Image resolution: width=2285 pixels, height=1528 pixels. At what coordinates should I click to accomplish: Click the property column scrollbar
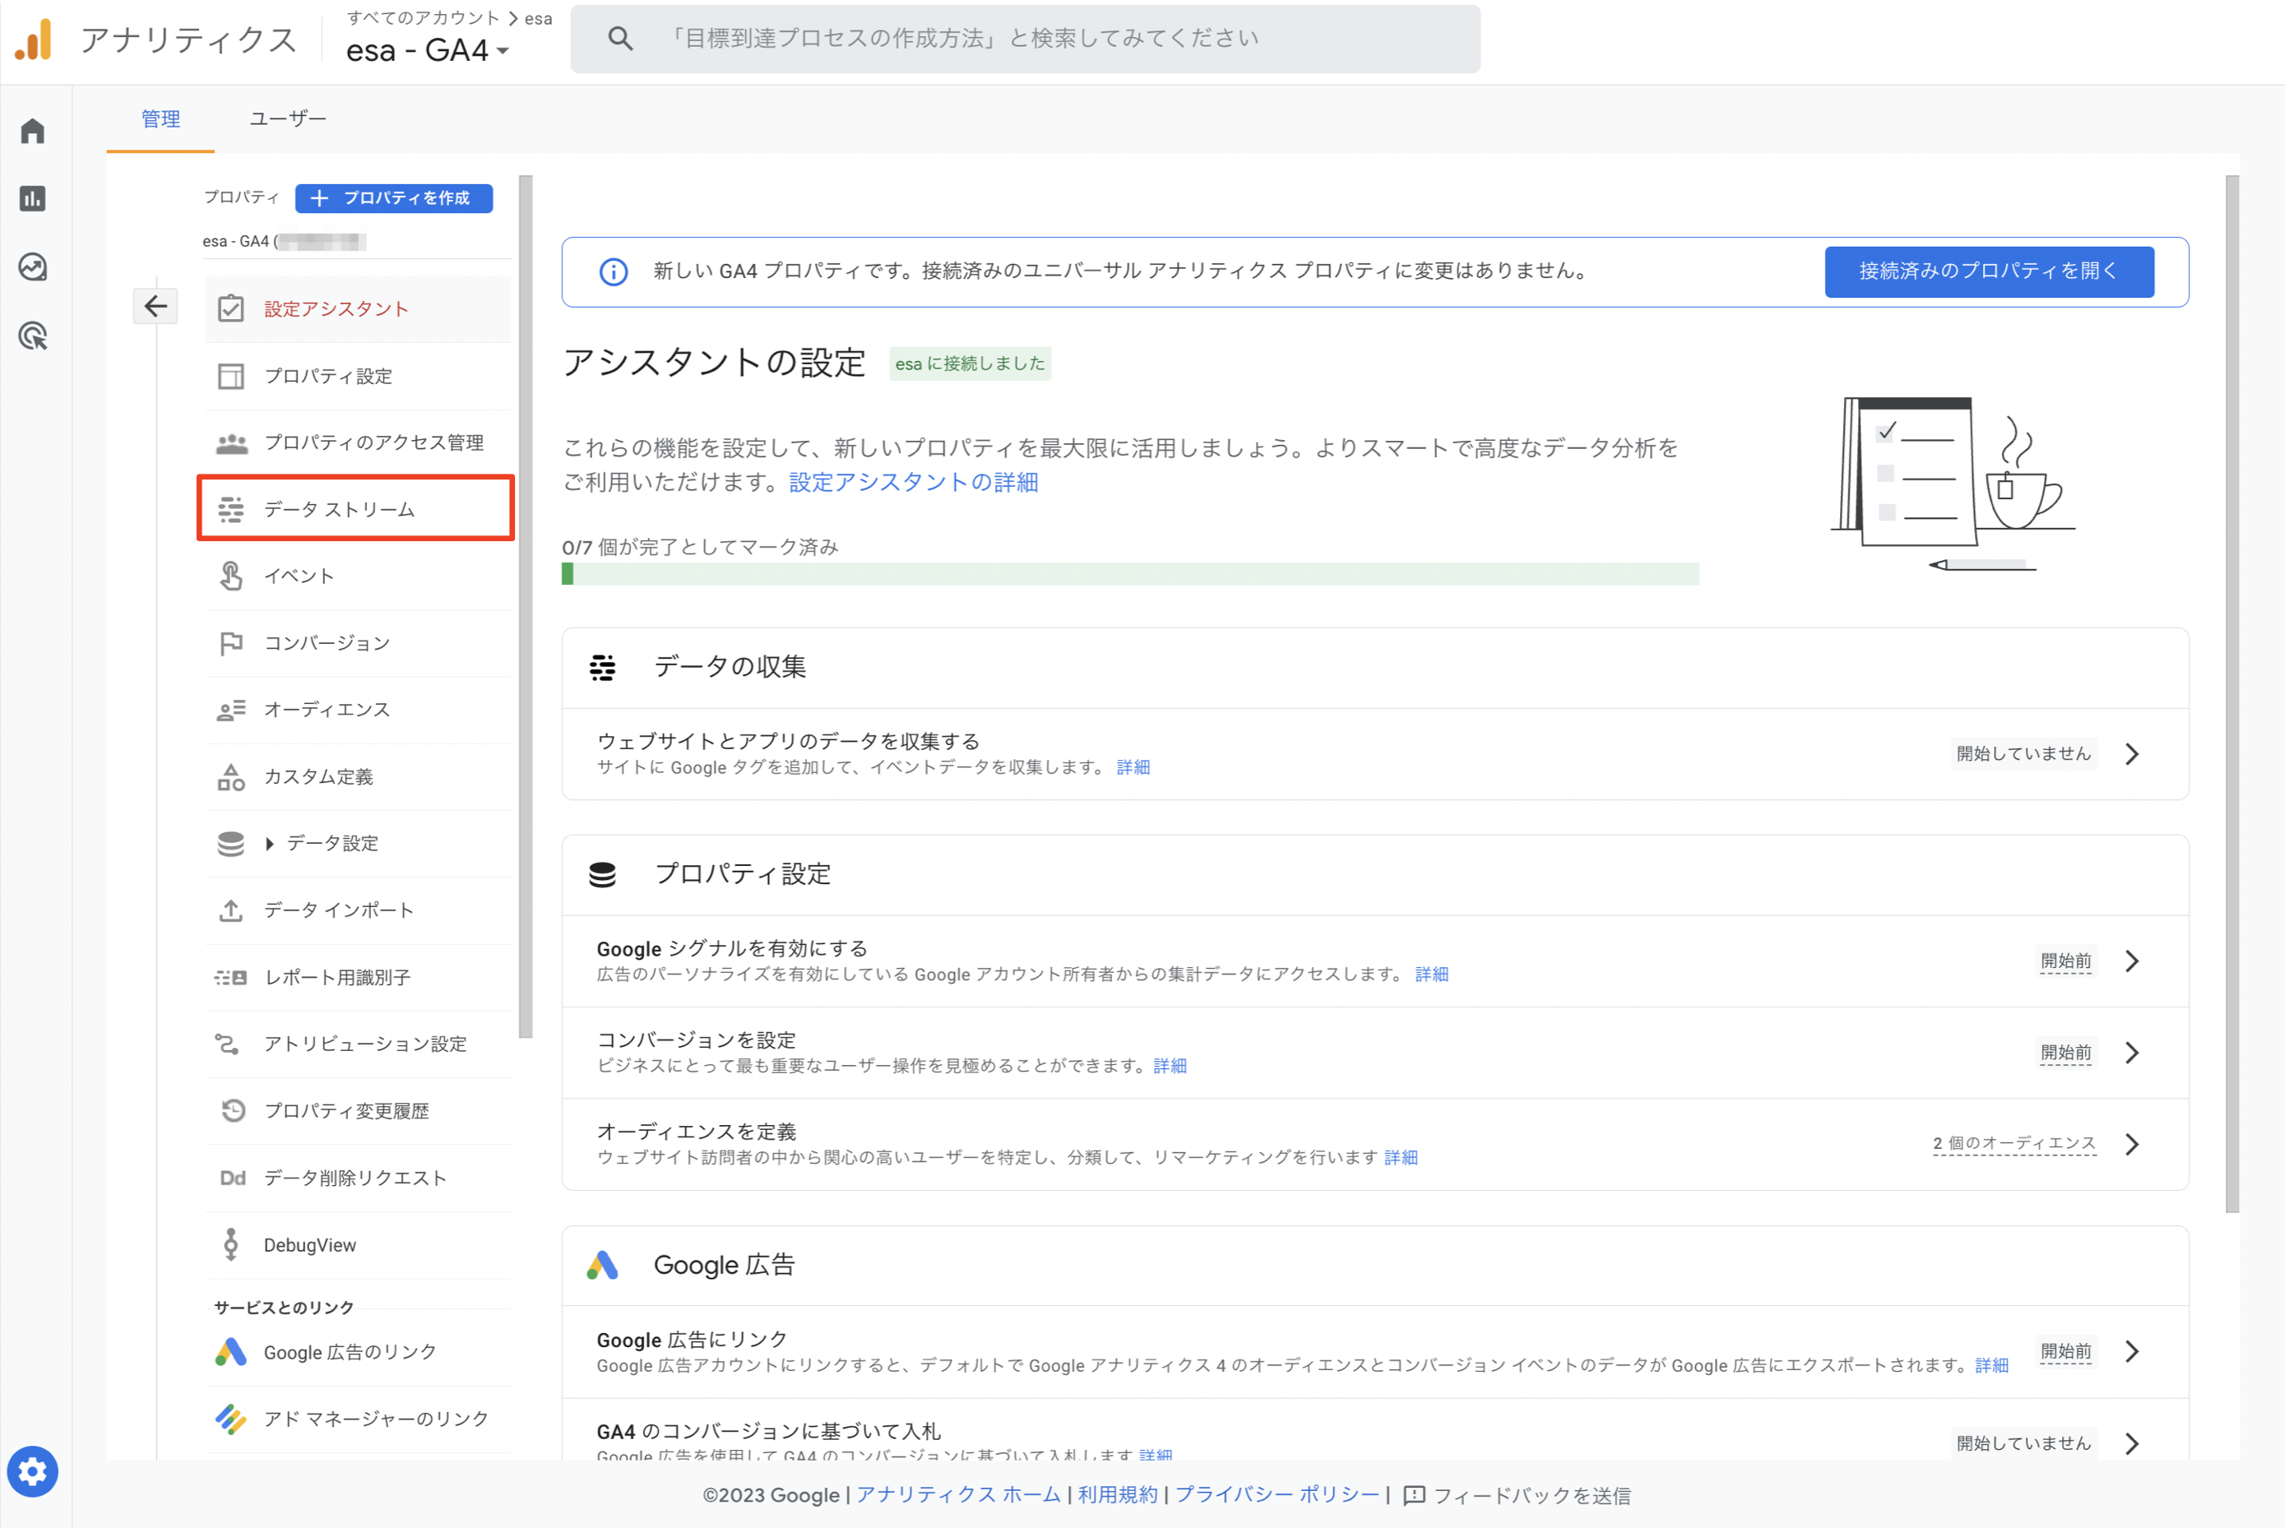[526, 606]
